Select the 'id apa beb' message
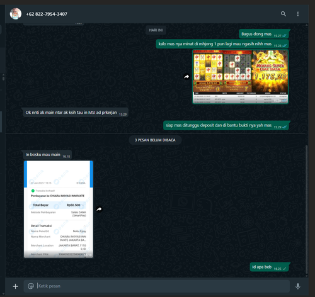Image resolution: width=315 pixels, height=297 pixels. [270, 267]
